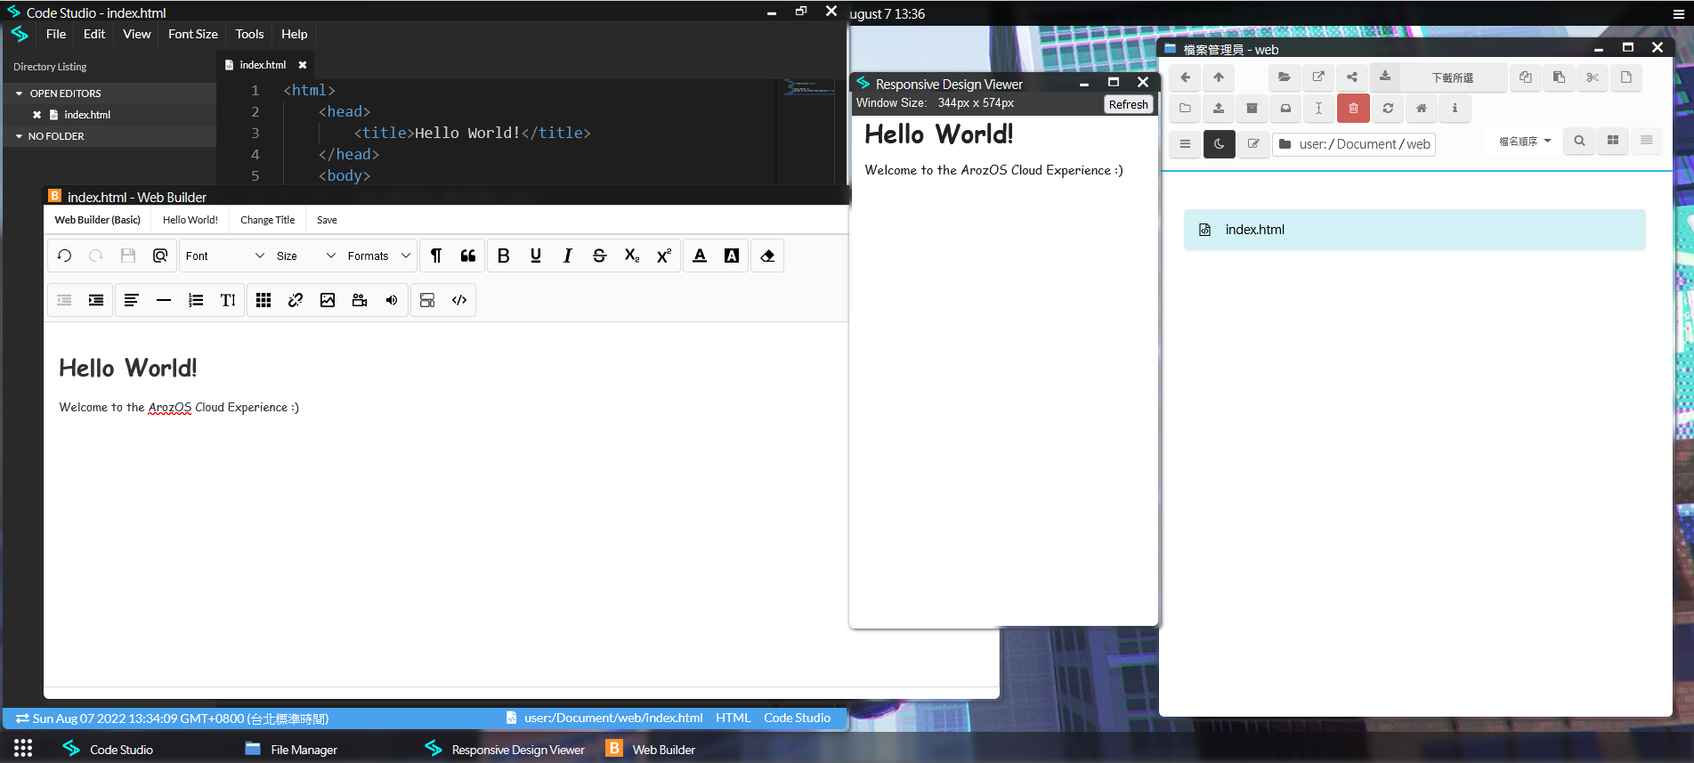The image size is (1694, 763).
Task: Click the red delete trash button
Action: point(1352,109)
